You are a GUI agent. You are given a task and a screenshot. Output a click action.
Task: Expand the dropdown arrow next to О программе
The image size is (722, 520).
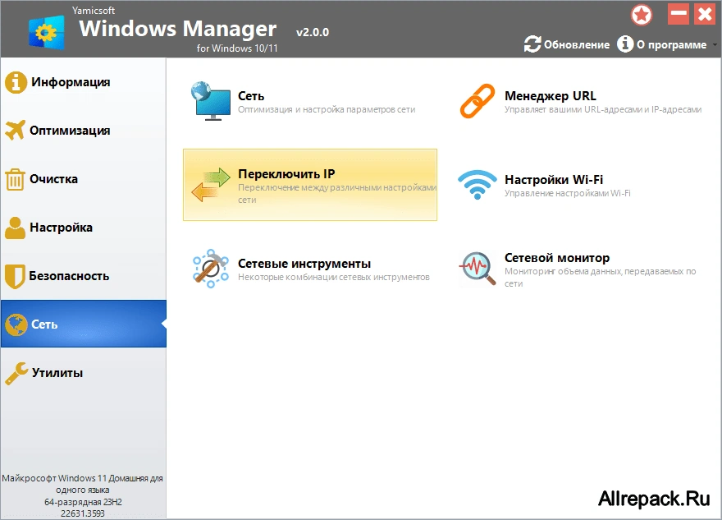(x=715, y=45)
